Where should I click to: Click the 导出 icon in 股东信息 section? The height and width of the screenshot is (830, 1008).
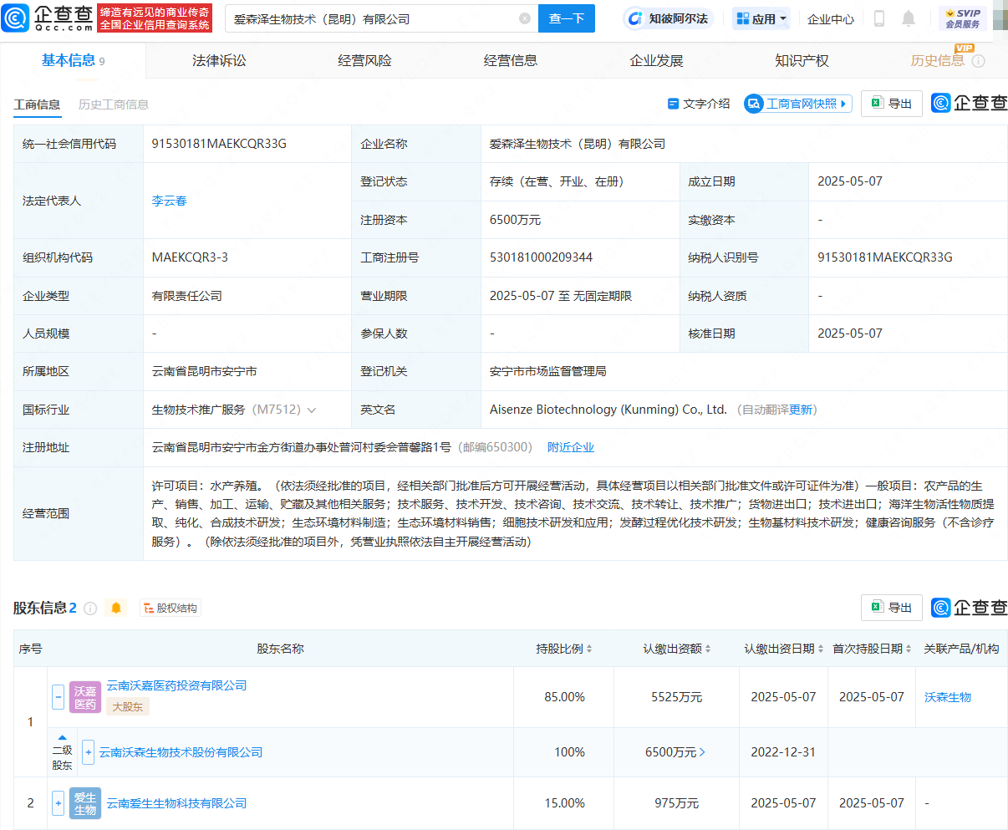point(891,608)
